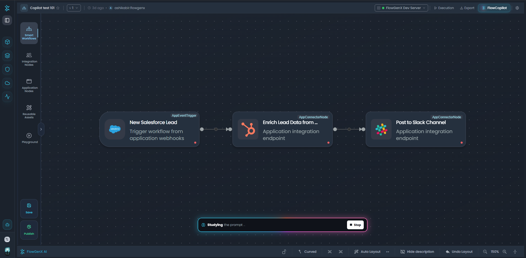Click Undo Layout
Viewport: 526px width, 258px height.
click(459, 252)
